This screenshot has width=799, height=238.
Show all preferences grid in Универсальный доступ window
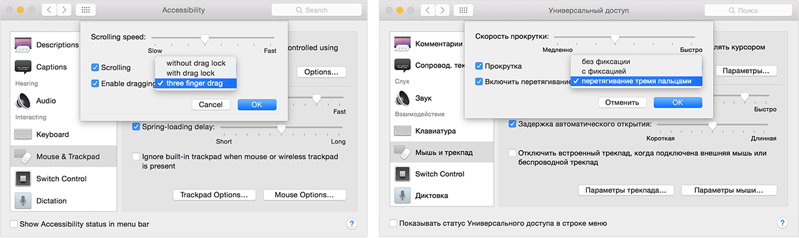click(463, 10)
